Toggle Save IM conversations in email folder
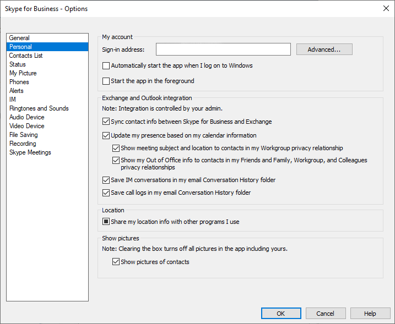The width and height of the screenshot is (395, 324). point(106,180)
